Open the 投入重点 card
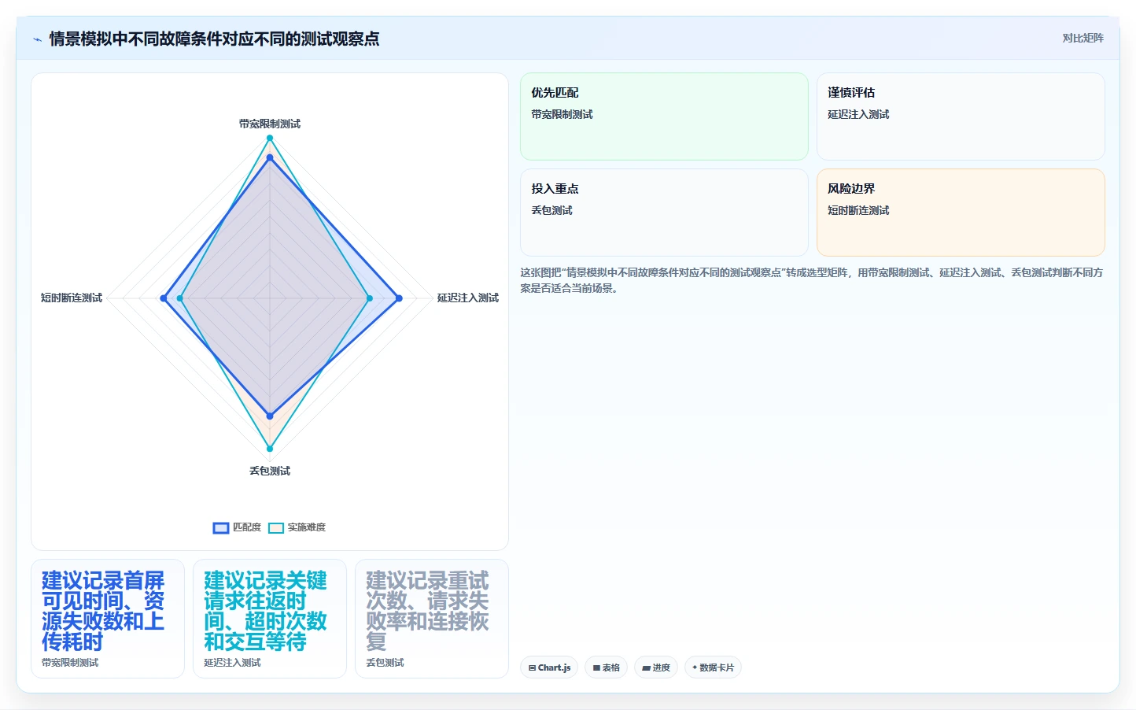This screenshot has width=1136, height=710. (x=664, y=213)
